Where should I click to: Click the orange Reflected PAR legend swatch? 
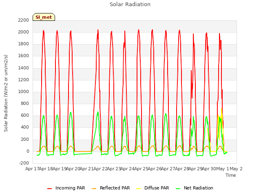point(94,189)
